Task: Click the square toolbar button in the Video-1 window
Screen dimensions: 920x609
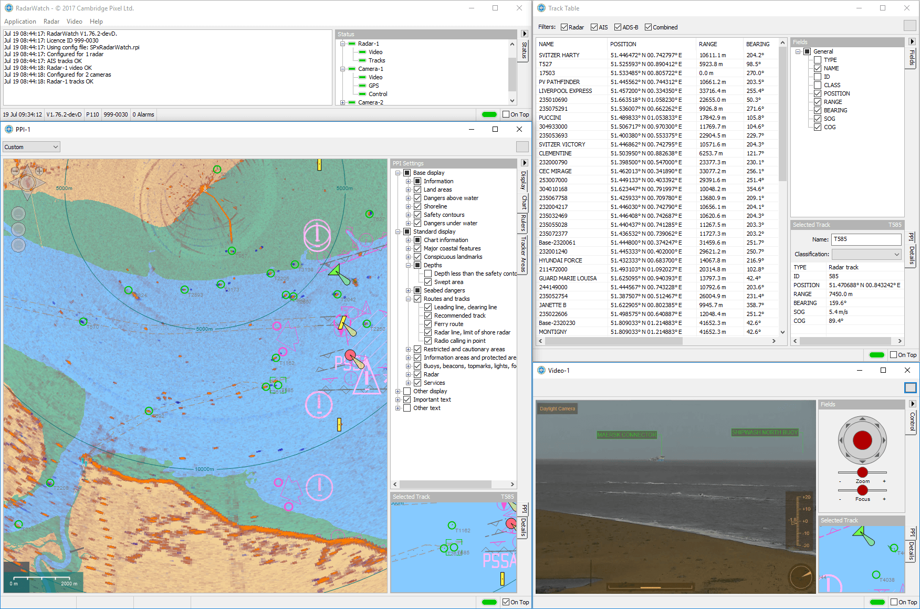Action: (x=910, y=388)
